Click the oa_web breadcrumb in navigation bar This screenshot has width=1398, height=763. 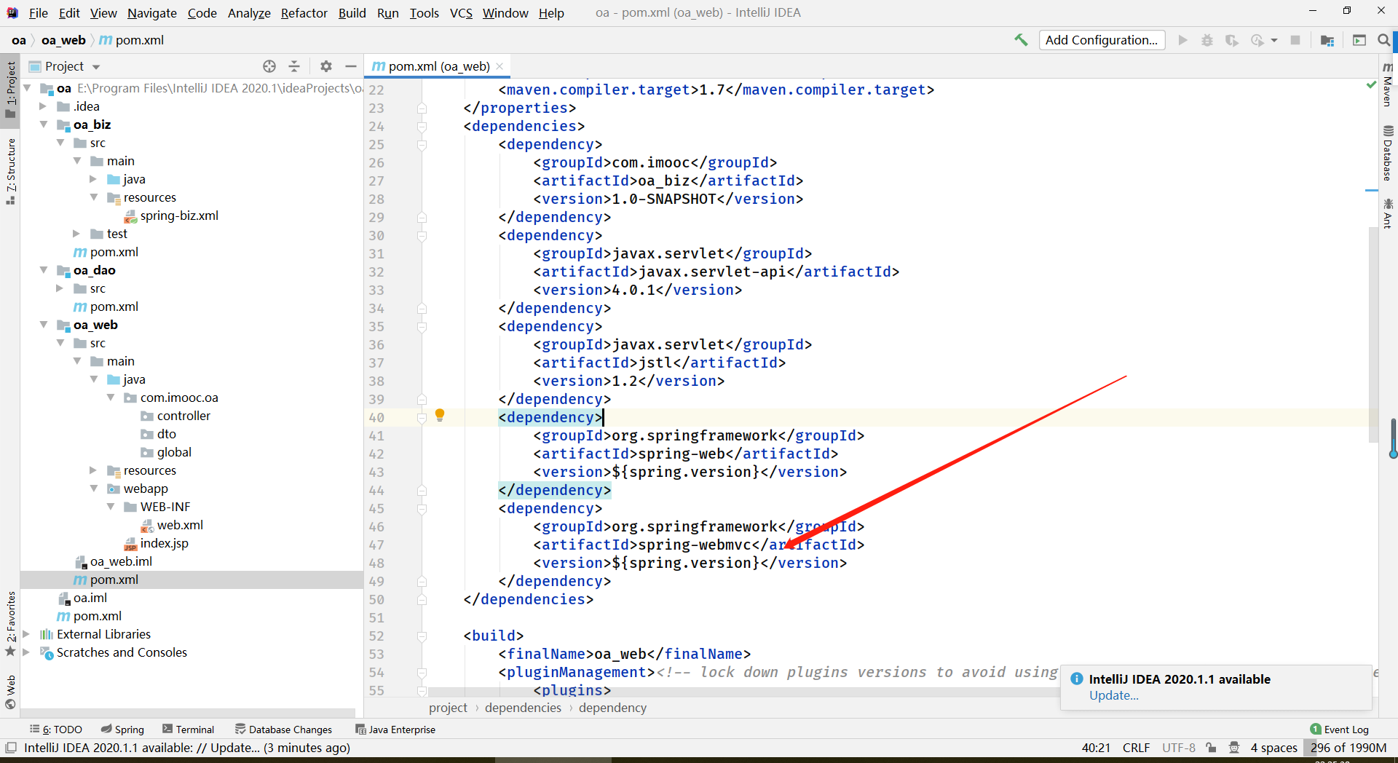tap(63, 40)
